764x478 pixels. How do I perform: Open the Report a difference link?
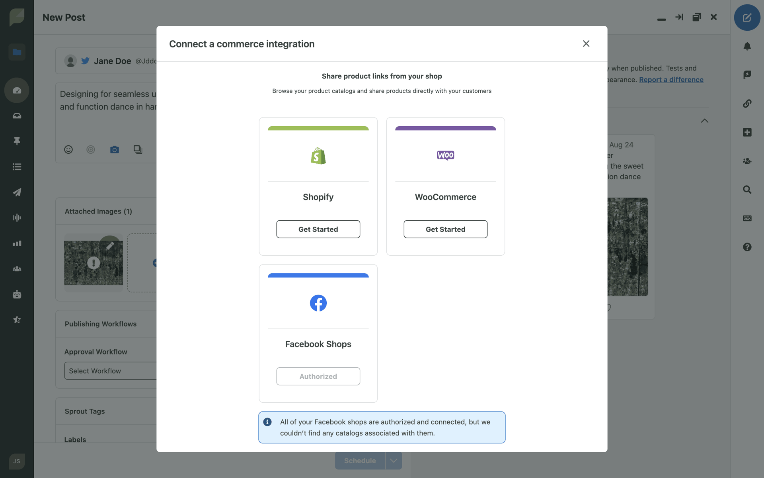671,80
